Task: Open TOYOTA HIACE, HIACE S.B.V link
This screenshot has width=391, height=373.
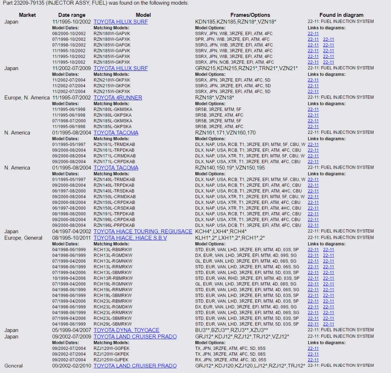Action: 130,238
